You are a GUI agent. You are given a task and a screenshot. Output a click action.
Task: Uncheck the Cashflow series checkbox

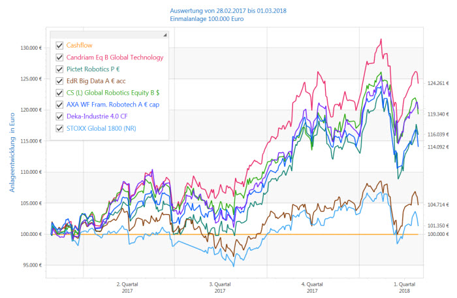[59, 46]
